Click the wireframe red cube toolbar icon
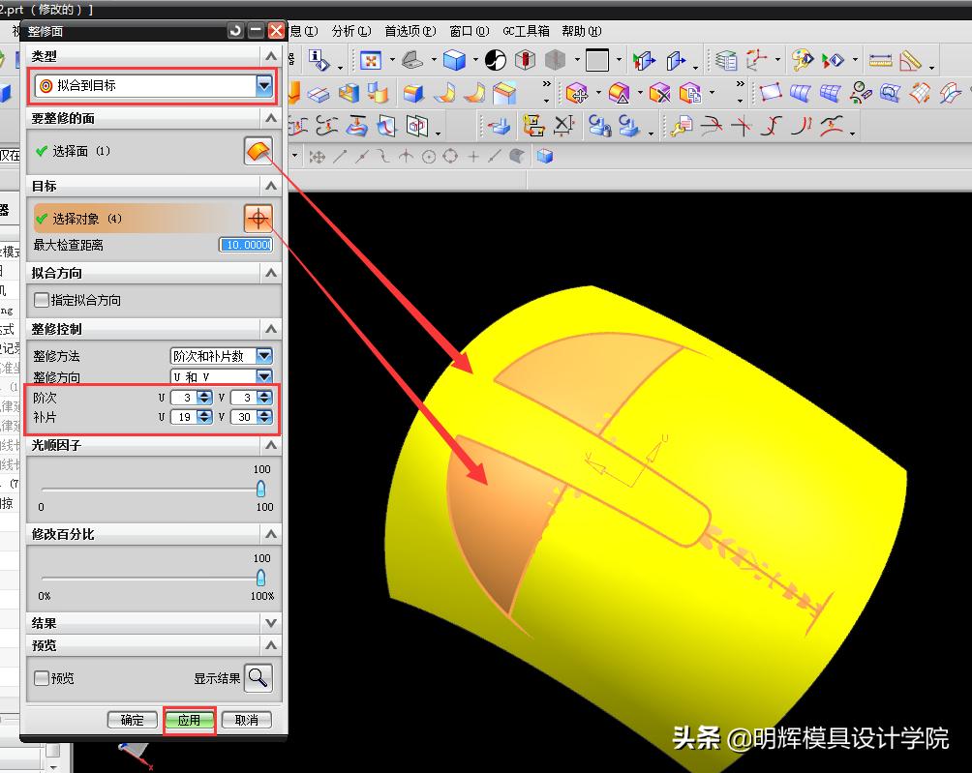 [525, 60]
